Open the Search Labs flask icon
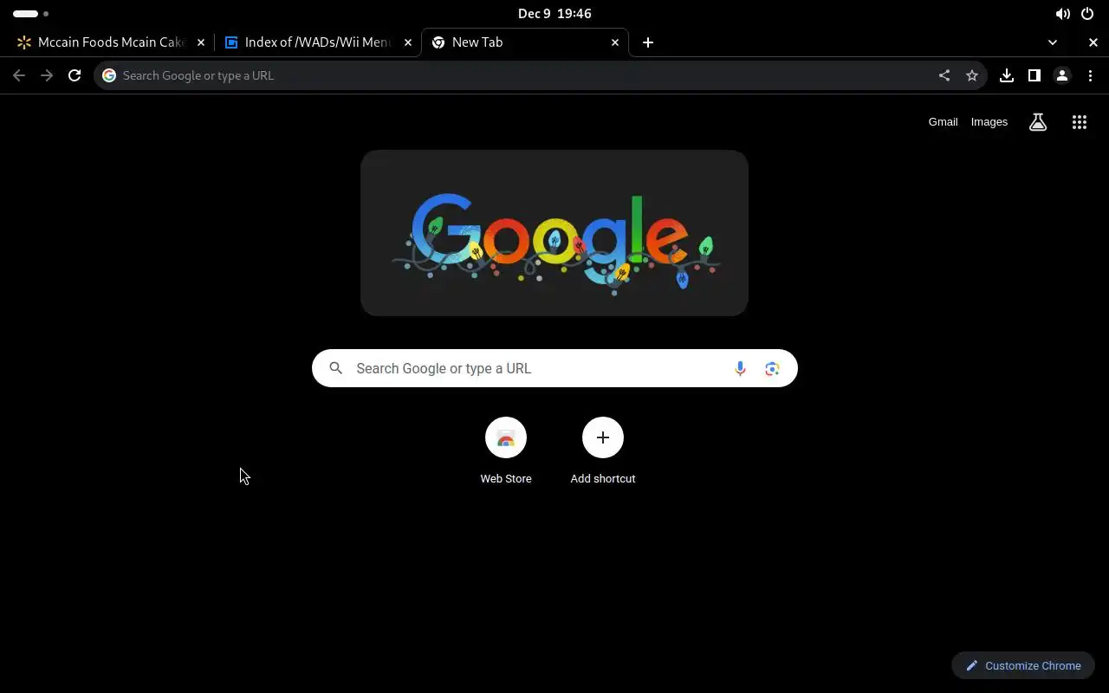1109x693 pixels. (x=1038, y=122)
